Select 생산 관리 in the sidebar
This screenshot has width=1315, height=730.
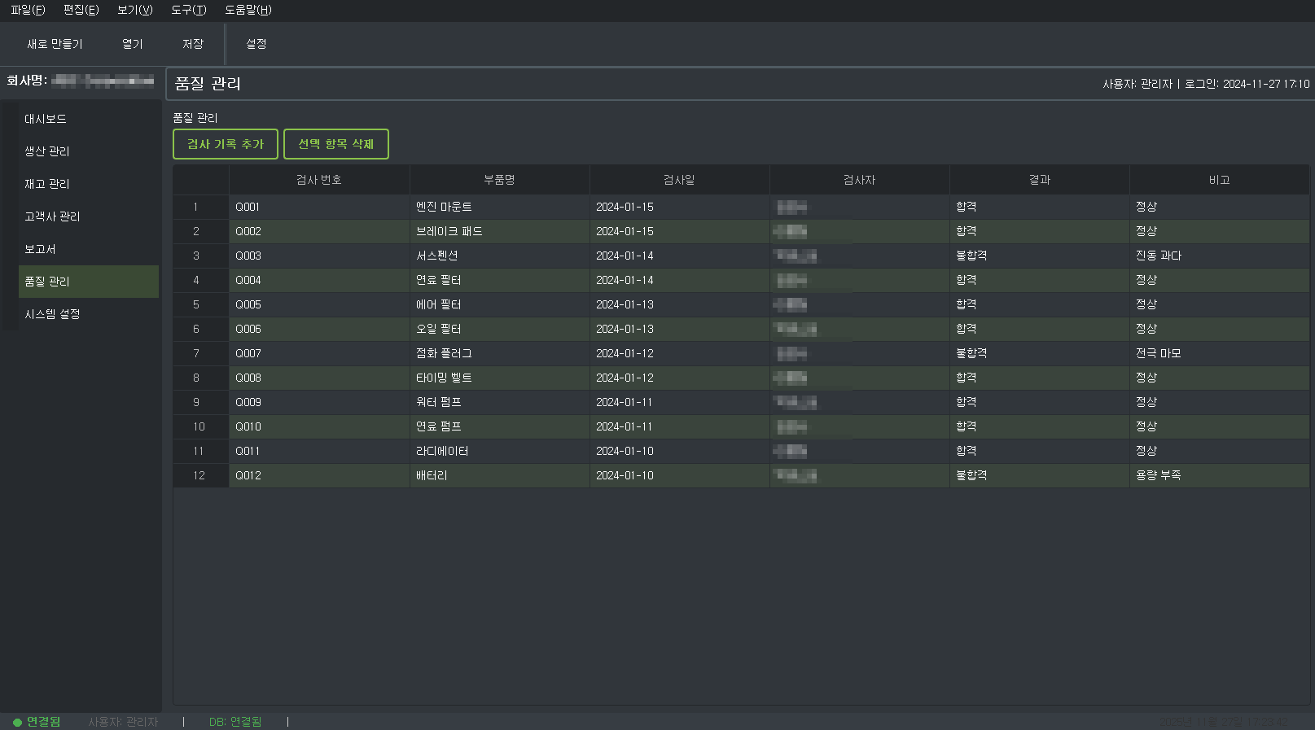[x=47, y=151]
